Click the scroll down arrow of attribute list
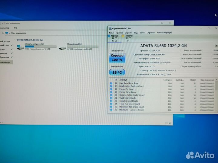Screen dimensions: 218x163 (x=216, y=111)
